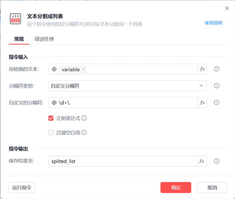Click the 保存结果至 label
Viewport: 235px width, 199px height.
coord(21,161)
